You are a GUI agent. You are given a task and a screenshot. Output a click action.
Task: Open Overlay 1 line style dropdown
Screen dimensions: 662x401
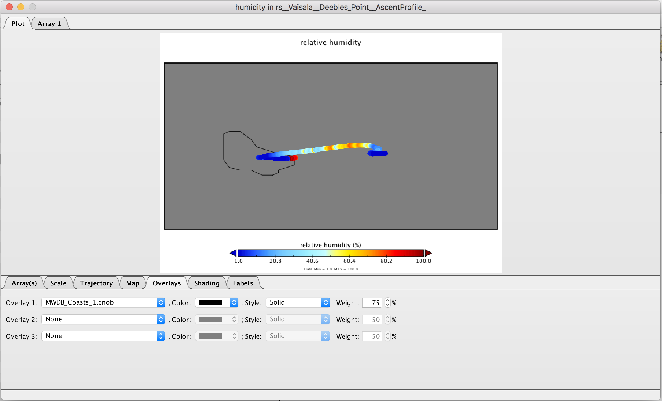297,302
